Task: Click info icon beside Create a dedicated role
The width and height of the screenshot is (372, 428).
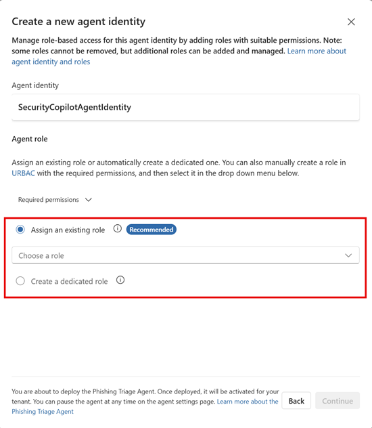Action: [x=120, y=280]
